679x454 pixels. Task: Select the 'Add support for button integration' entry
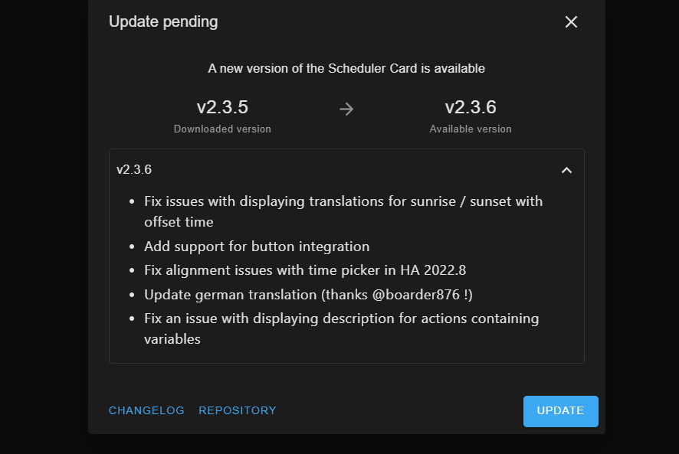(x=257, y=247)
